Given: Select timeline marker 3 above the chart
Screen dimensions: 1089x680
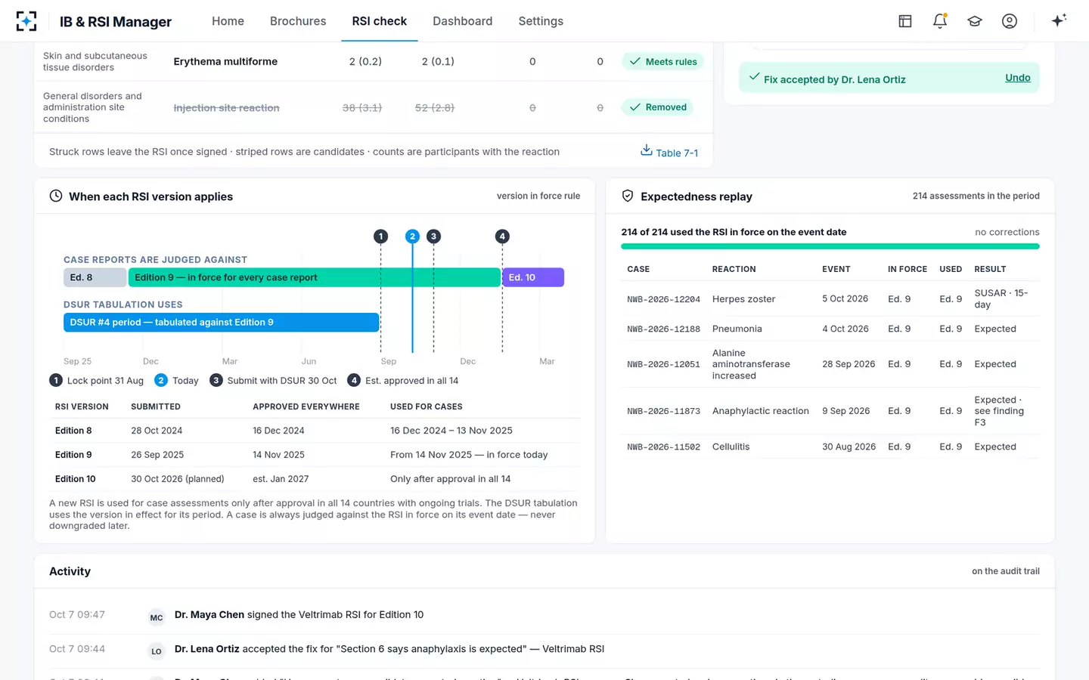Looking at the screenshot, I should point(433,236).
